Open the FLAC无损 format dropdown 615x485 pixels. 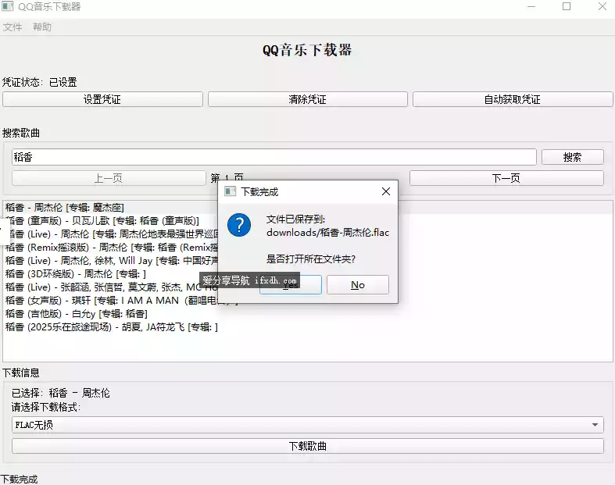pyautogui.click(x=308, y=425)
